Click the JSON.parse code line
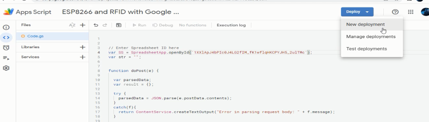The image size is (429, 122). tap(175, 98)
